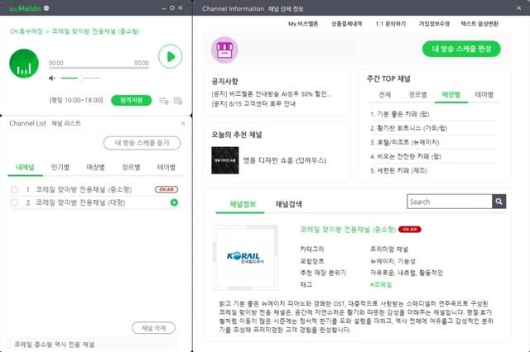Open 상품결제내역 menu
The height and width of the screenshot is (352, 530).
(346, 24)
